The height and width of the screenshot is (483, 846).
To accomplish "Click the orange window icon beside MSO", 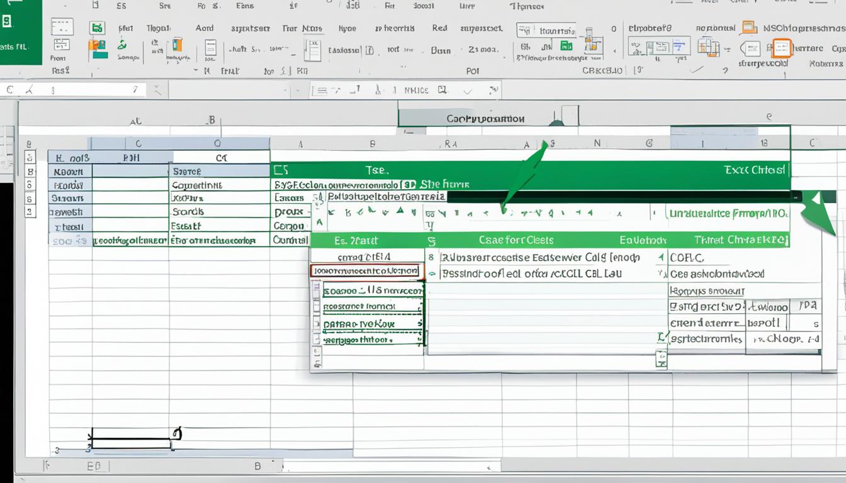I will pyautogui.click(x=749, y=27).
